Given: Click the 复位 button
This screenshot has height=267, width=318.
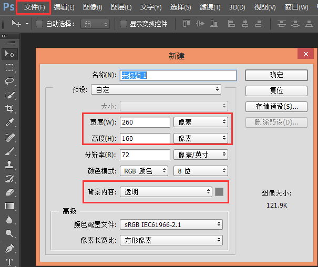Looking at the screenshot, I should tap(276, 91).
